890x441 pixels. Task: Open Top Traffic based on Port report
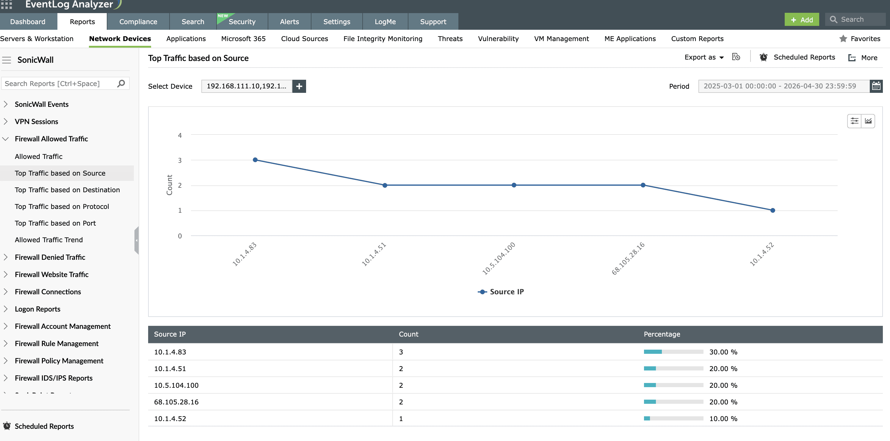(x=55, y=223)
